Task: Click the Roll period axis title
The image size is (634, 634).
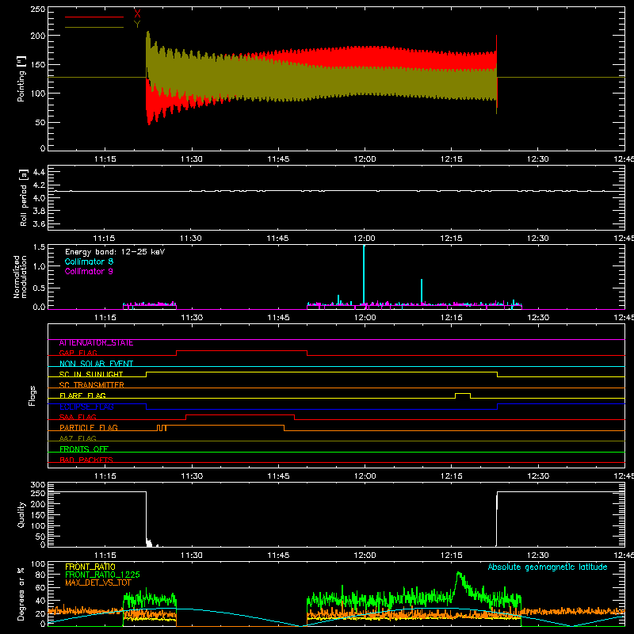Action: tap(24, 197)
